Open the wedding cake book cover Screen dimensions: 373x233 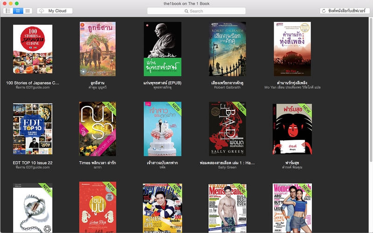(162, 129)
